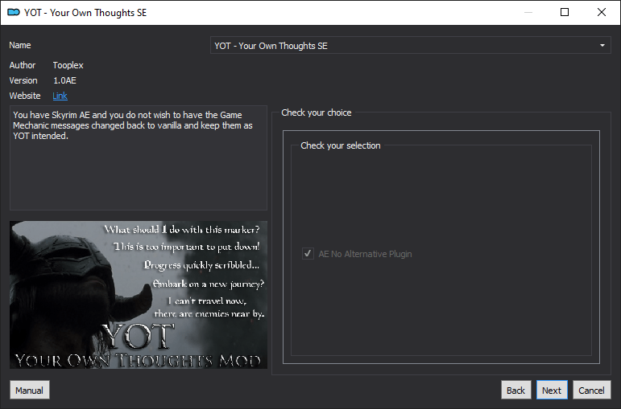The image size is (621, 409).
Task: Select the YOT - Your Own Thoughts SE name field
Action: [x=410, y=46]
